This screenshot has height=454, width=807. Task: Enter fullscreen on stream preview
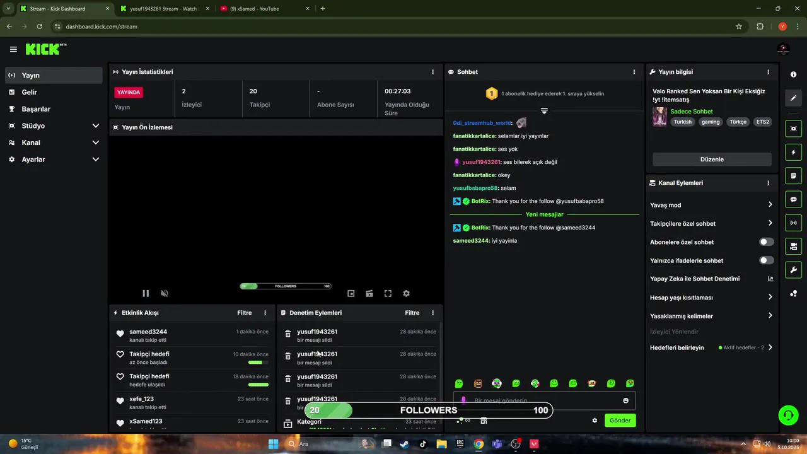[388, 293]
